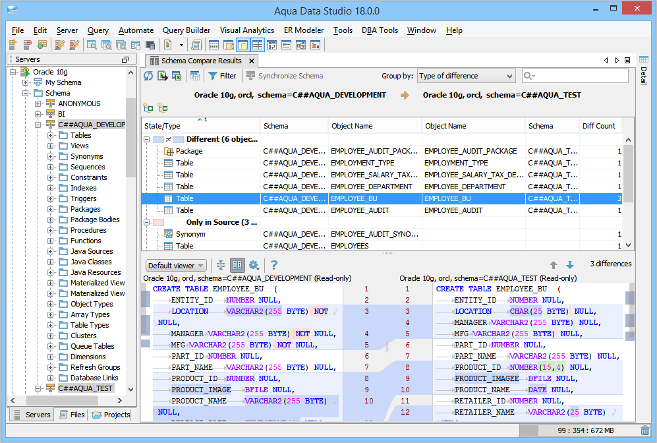Select the Package Bodies tree folder

pos(95,220)
